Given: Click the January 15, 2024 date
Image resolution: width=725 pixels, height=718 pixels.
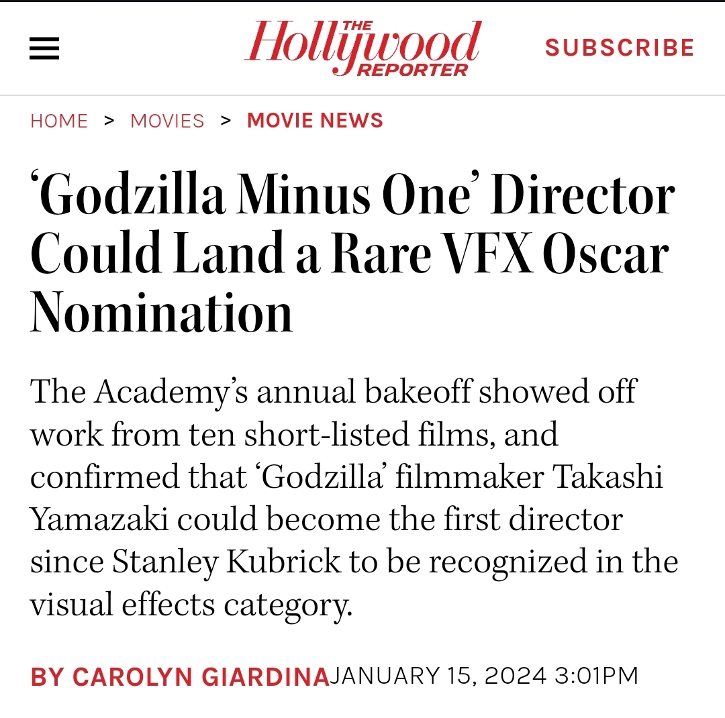Looking at the screenshot, I should (438, 676).
